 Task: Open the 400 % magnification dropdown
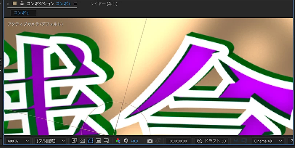click(18, 141)
